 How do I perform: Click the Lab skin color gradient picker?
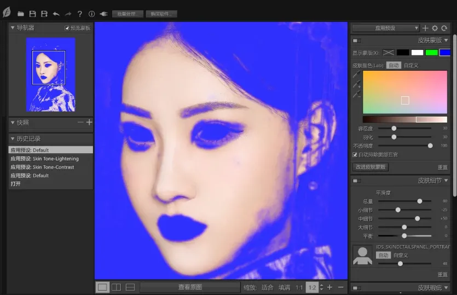[405, 92]
